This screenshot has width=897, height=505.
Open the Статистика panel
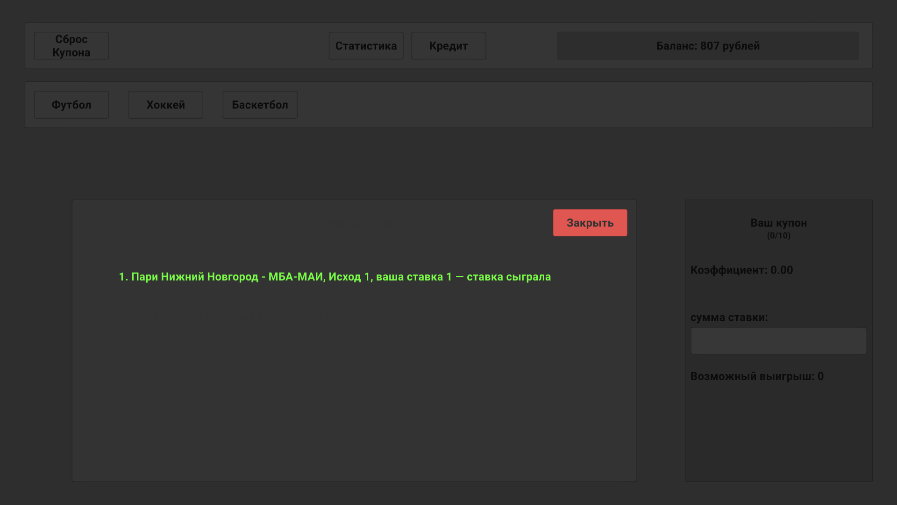[366, 45]
